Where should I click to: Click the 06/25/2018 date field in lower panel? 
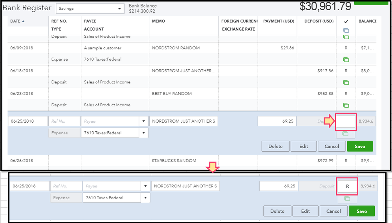[x=29, y=186]
